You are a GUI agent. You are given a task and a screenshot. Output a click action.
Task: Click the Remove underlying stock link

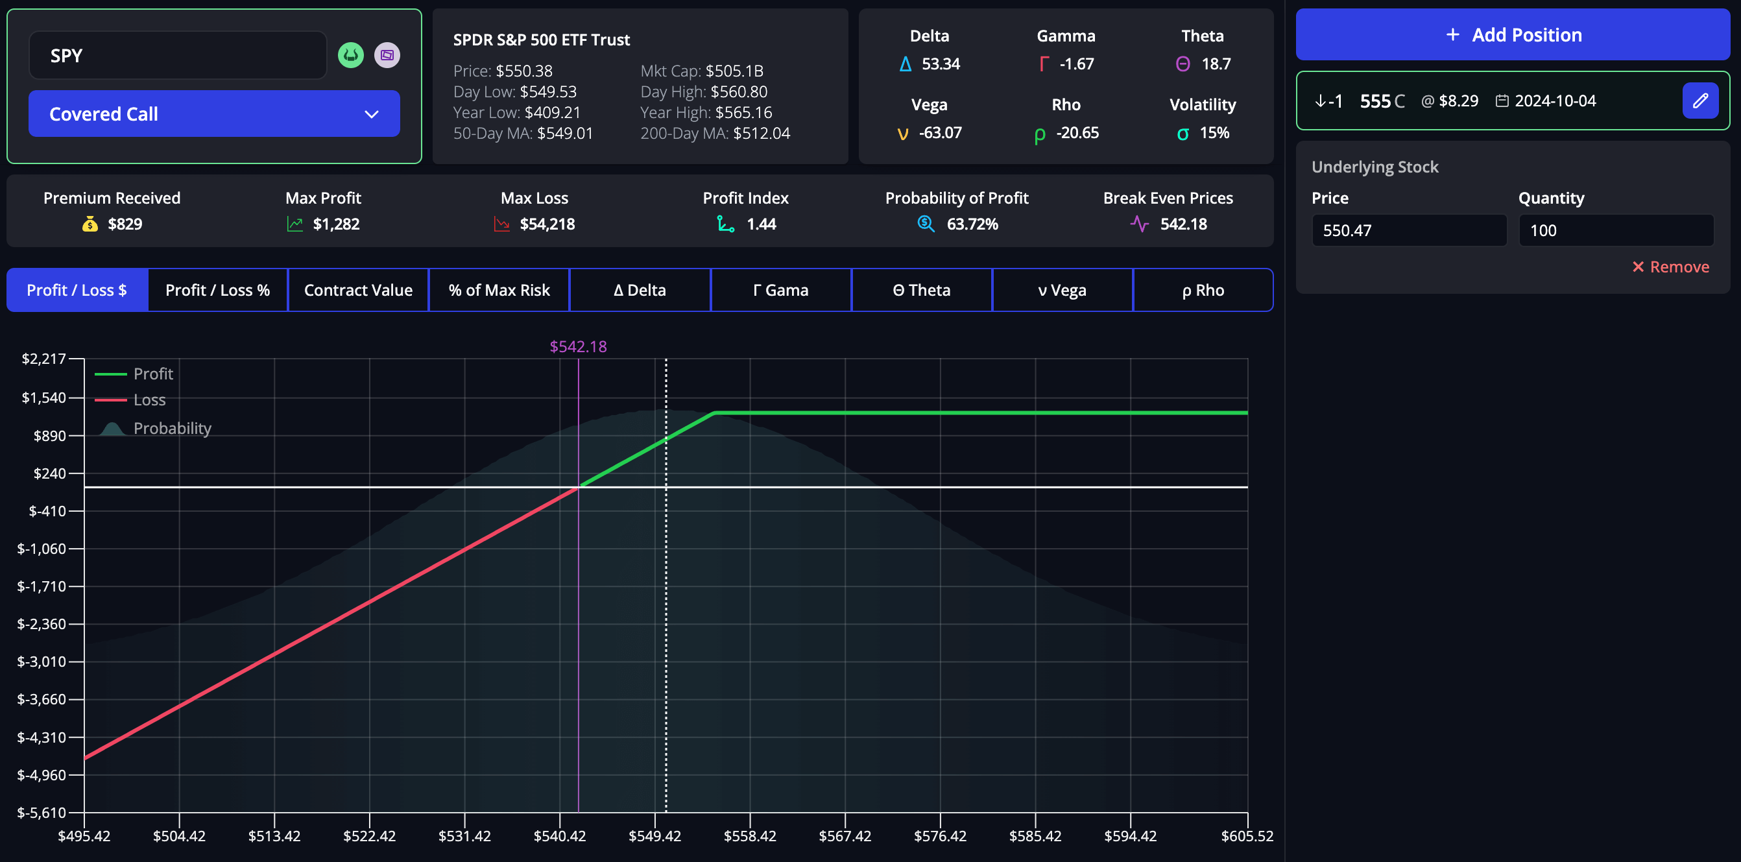click(x=1670, y=267)
